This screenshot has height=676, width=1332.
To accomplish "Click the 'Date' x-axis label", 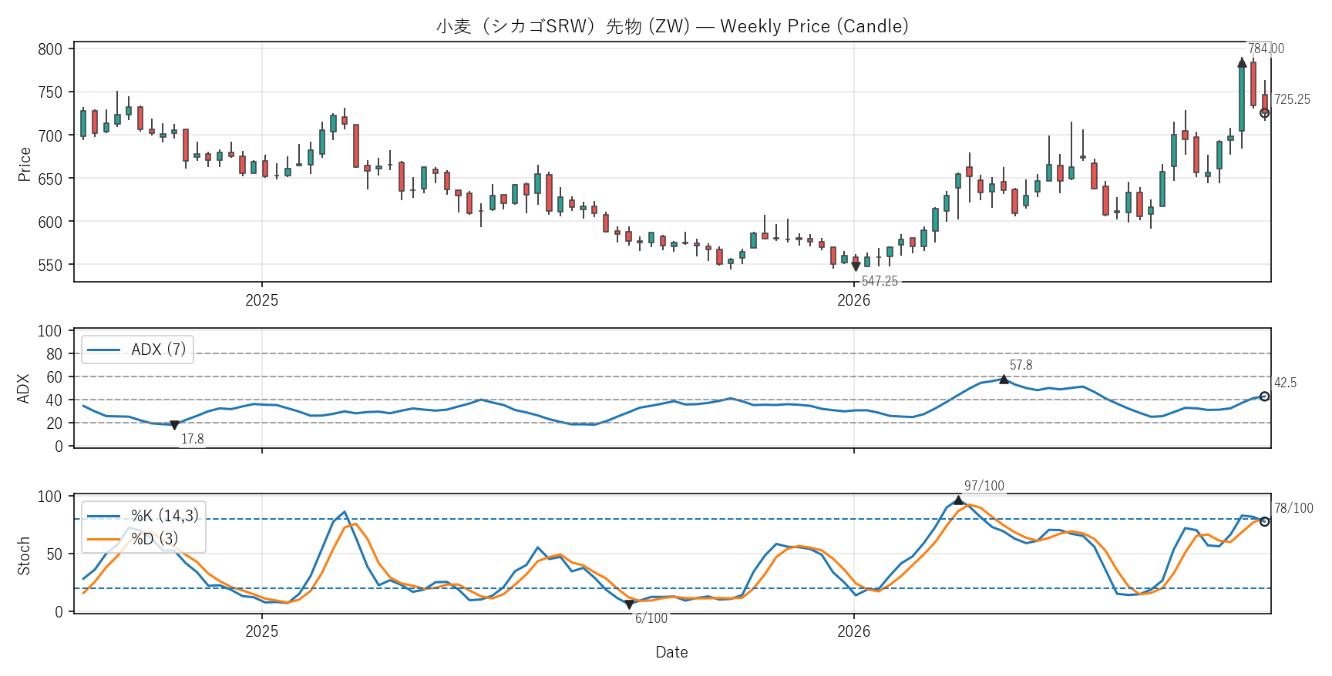I will tap(671, 652).
